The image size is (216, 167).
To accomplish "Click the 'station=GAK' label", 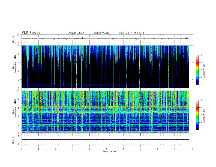I will click(101, 33).
